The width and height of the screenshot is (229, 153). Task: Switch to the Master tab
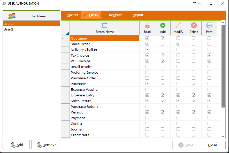tap(70, 15)
